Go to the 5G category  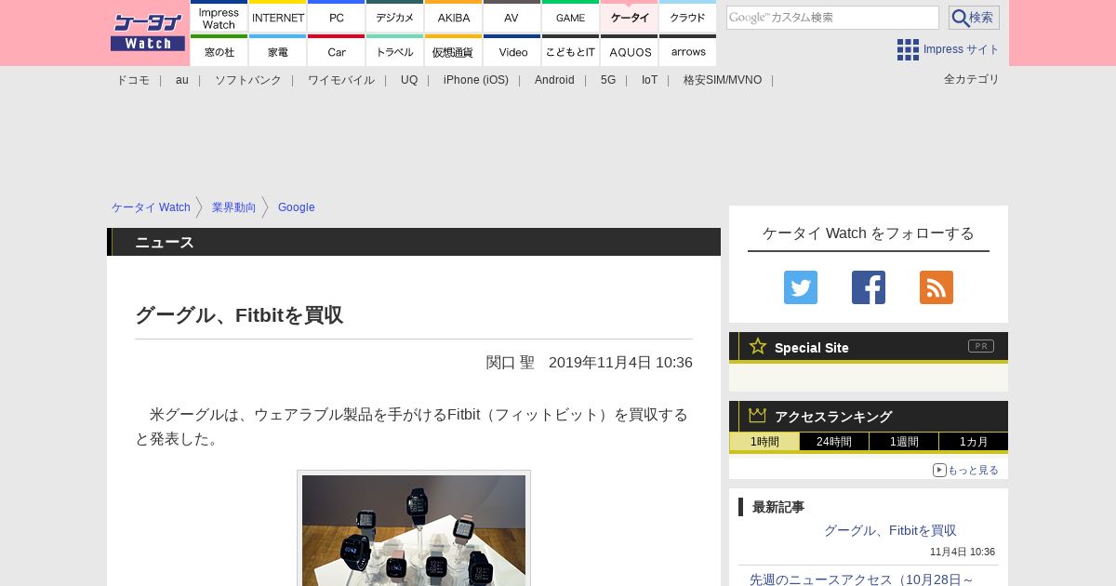[608, 80]
